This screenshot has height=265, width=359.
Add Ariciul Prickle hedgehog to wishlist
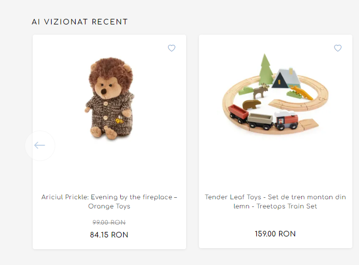click(x=172, y=48)
